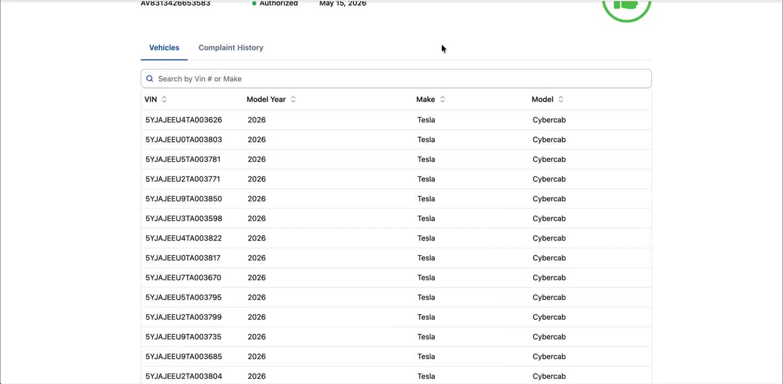Click the Make column header label
The height and width of the screenshot is (384, 783).
pos(426,99)
